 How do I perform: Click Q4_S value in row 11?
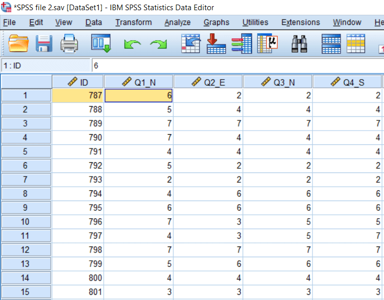[x=347, y=236]
